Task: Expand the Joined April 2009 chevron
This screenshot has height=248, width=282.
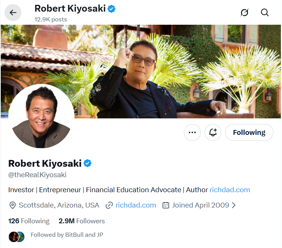Action: 234,205
